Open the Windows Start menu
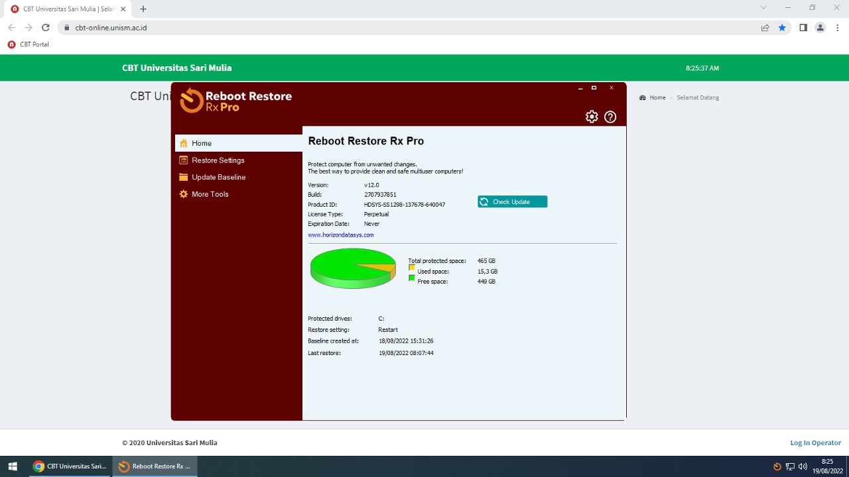 click(13, 466)
